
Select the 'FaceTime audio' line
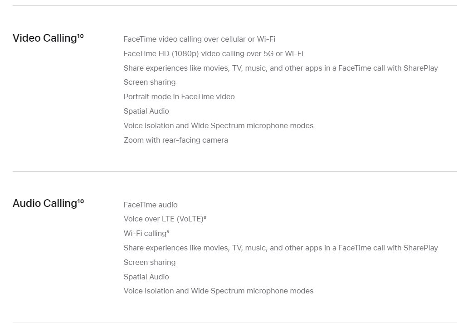(151, 205)
